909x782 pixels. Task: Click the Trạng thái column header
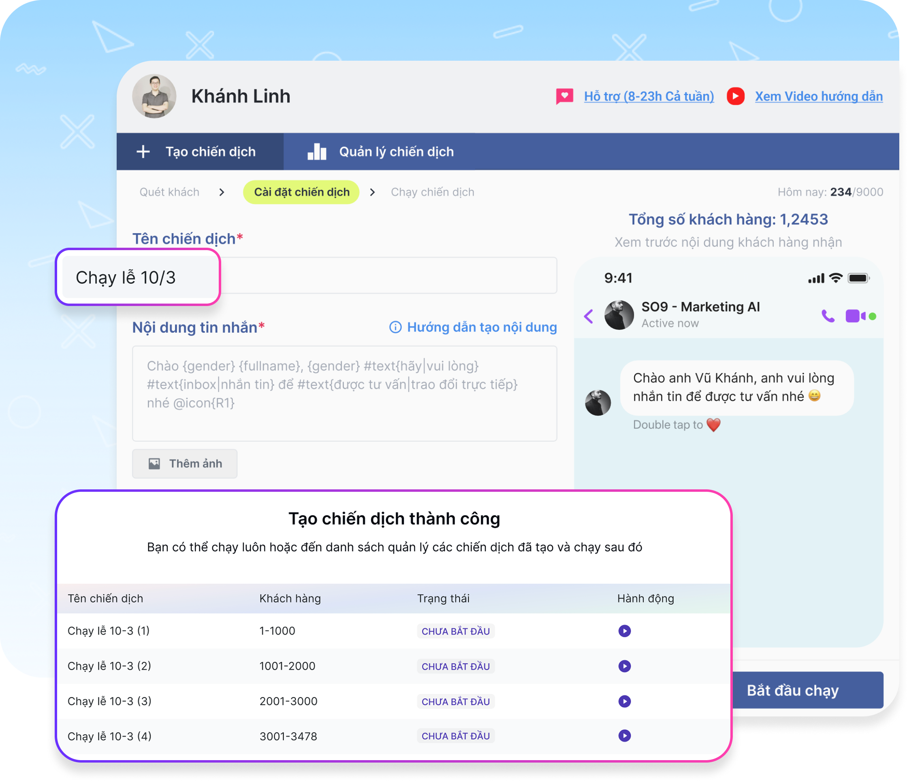click(x=443, y=598)
